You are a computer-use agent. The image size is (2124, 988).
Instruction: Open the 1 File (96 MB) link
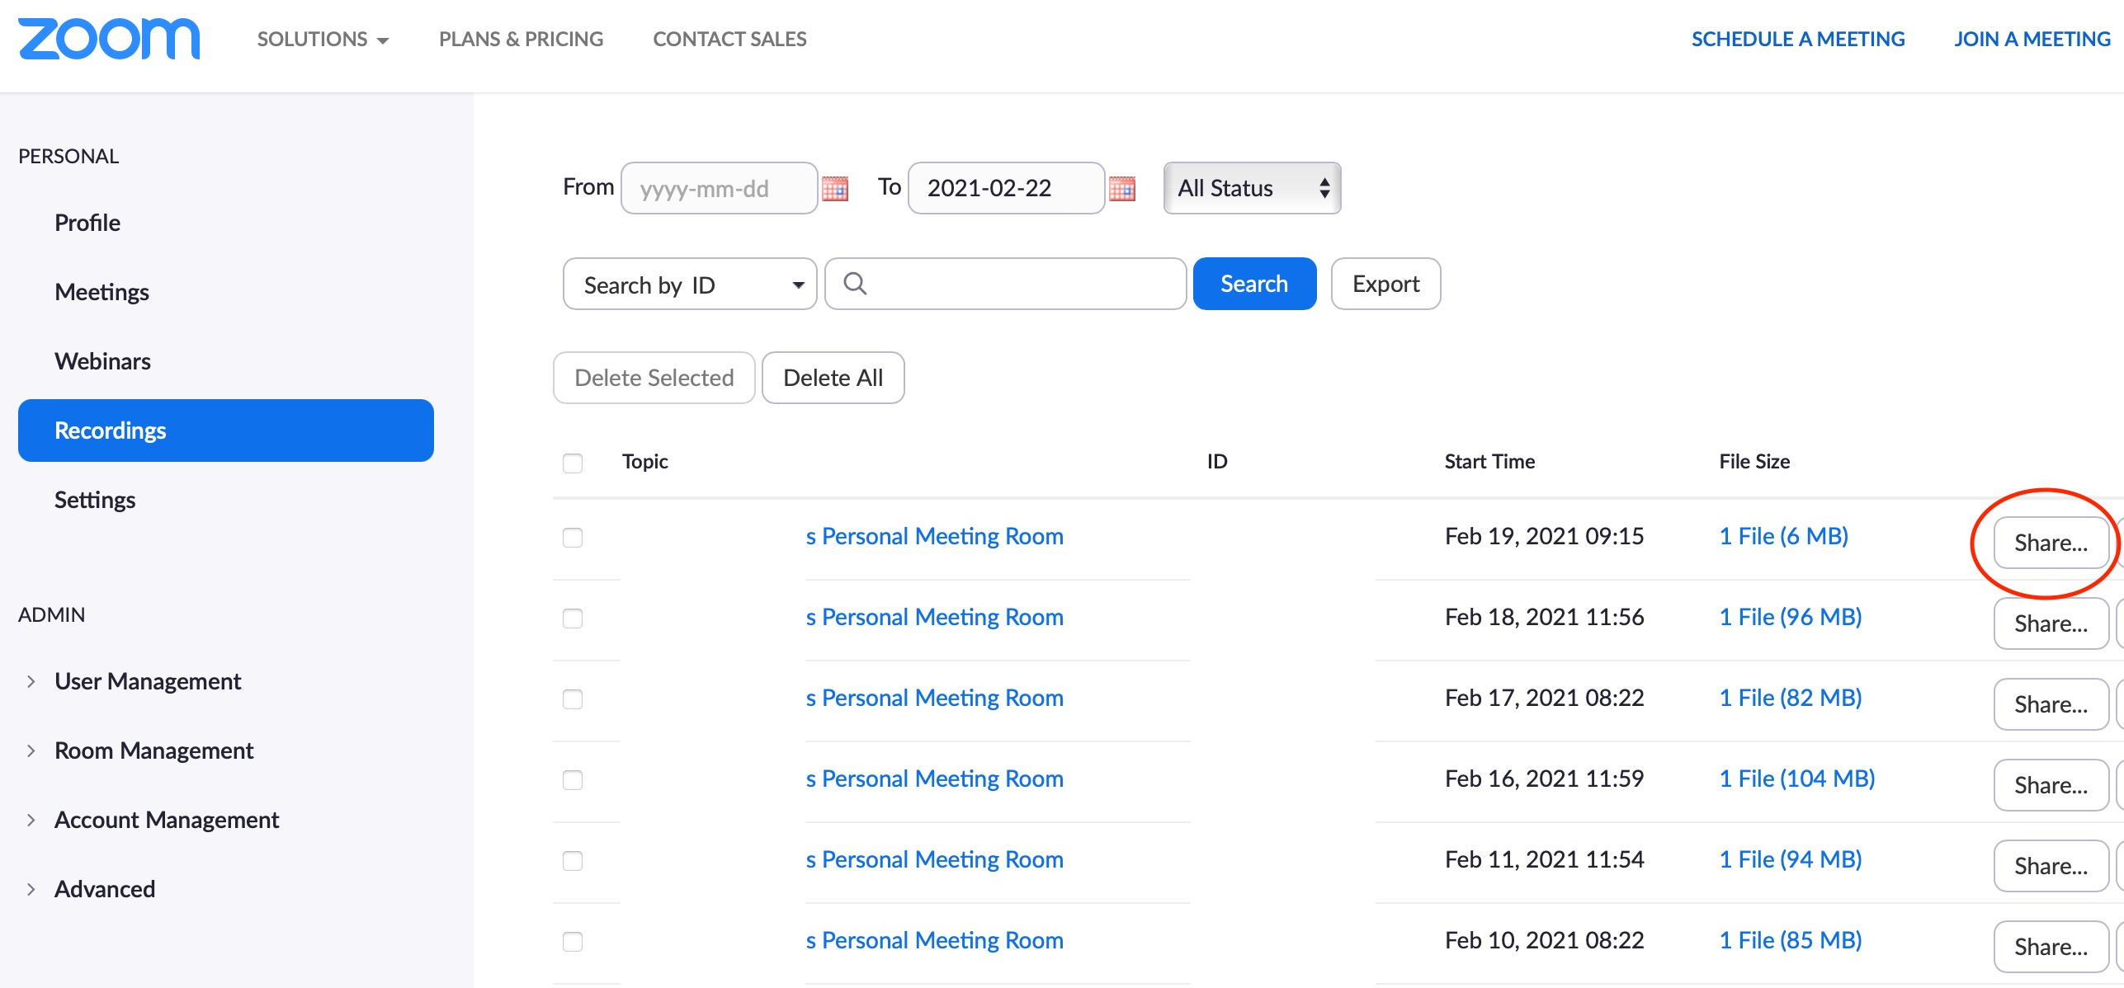point(1791,617)
